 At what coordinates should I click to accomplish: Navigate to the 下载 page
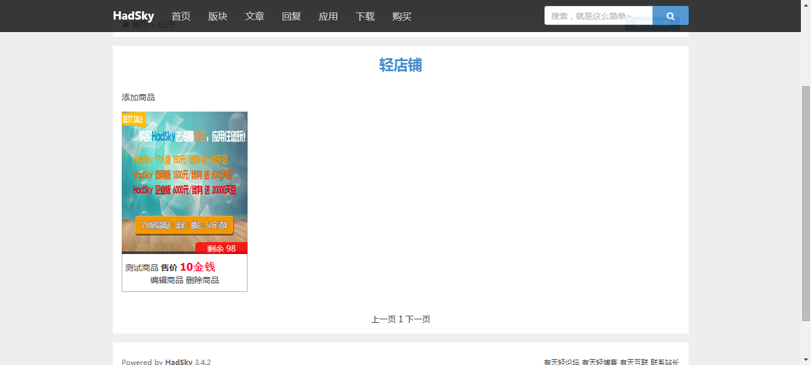point(365,16)
